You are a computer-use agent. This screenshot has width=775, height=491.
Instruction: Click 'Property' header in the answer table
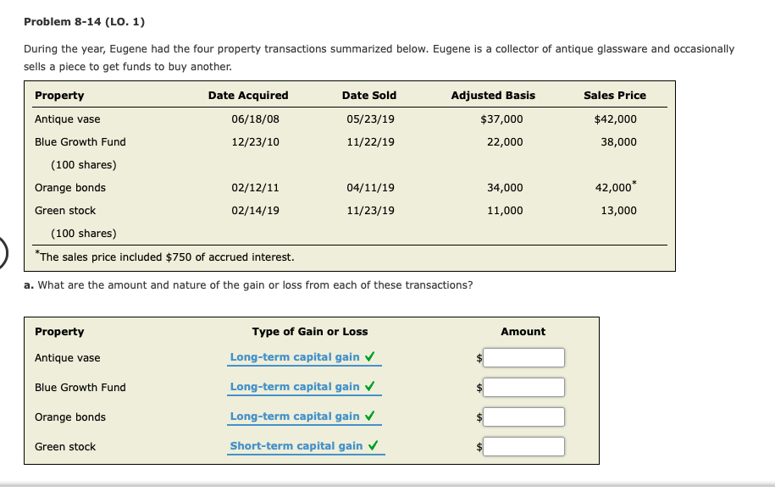pos(59,332)
